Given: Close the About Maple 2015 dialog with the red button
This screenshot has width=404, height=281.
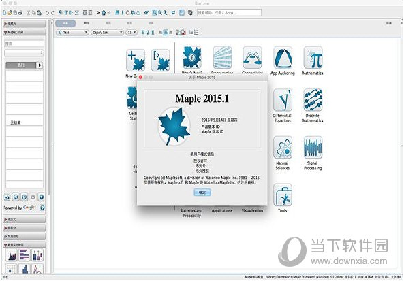Looking at the screenshot, I should pyautogui.click(x=140, y=77).
